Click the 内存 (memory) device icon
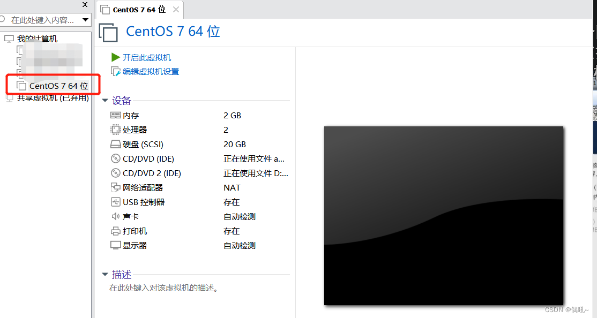This screenshot has height=318, width=597. coord(116,115)
